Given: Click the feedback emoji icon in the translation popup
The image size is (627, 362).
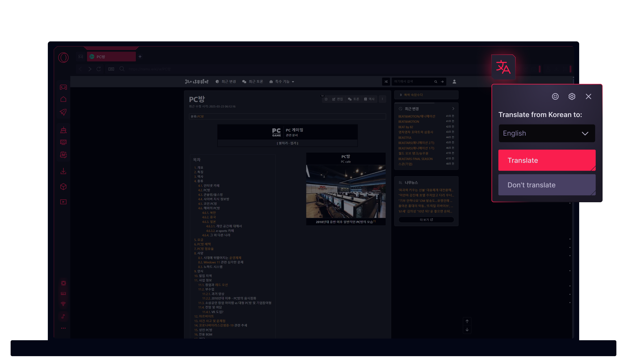Looking at the screenshot, I should coord(555,96).
